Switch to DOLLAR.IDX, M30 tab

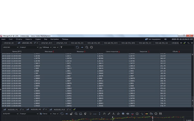(128, 43)
